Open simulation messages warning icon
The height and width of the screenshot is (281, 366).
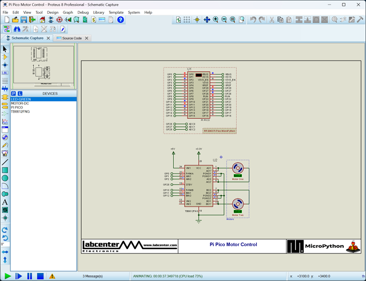click(x=52, y=276)
